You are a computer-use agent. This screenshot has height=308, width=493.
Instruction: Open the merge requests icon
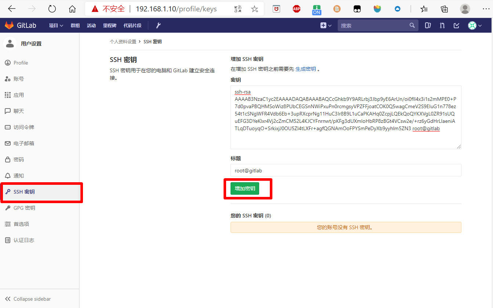pos(442,25)
